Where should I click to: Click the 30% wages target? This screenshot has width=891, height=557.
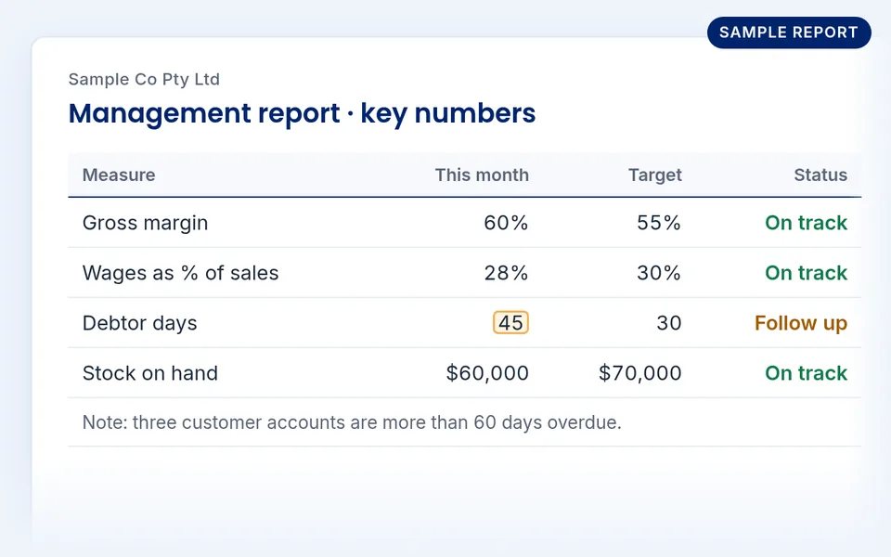[659, 273]
